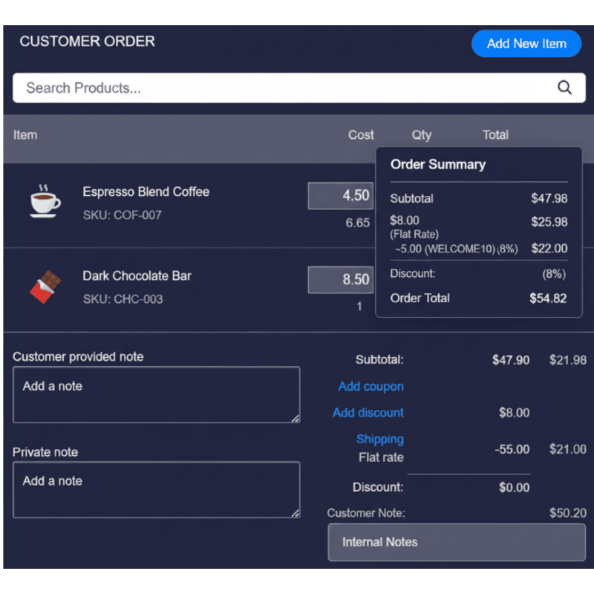
Task: Click the WELCOME10 coupon line
Action: point(456,249)
